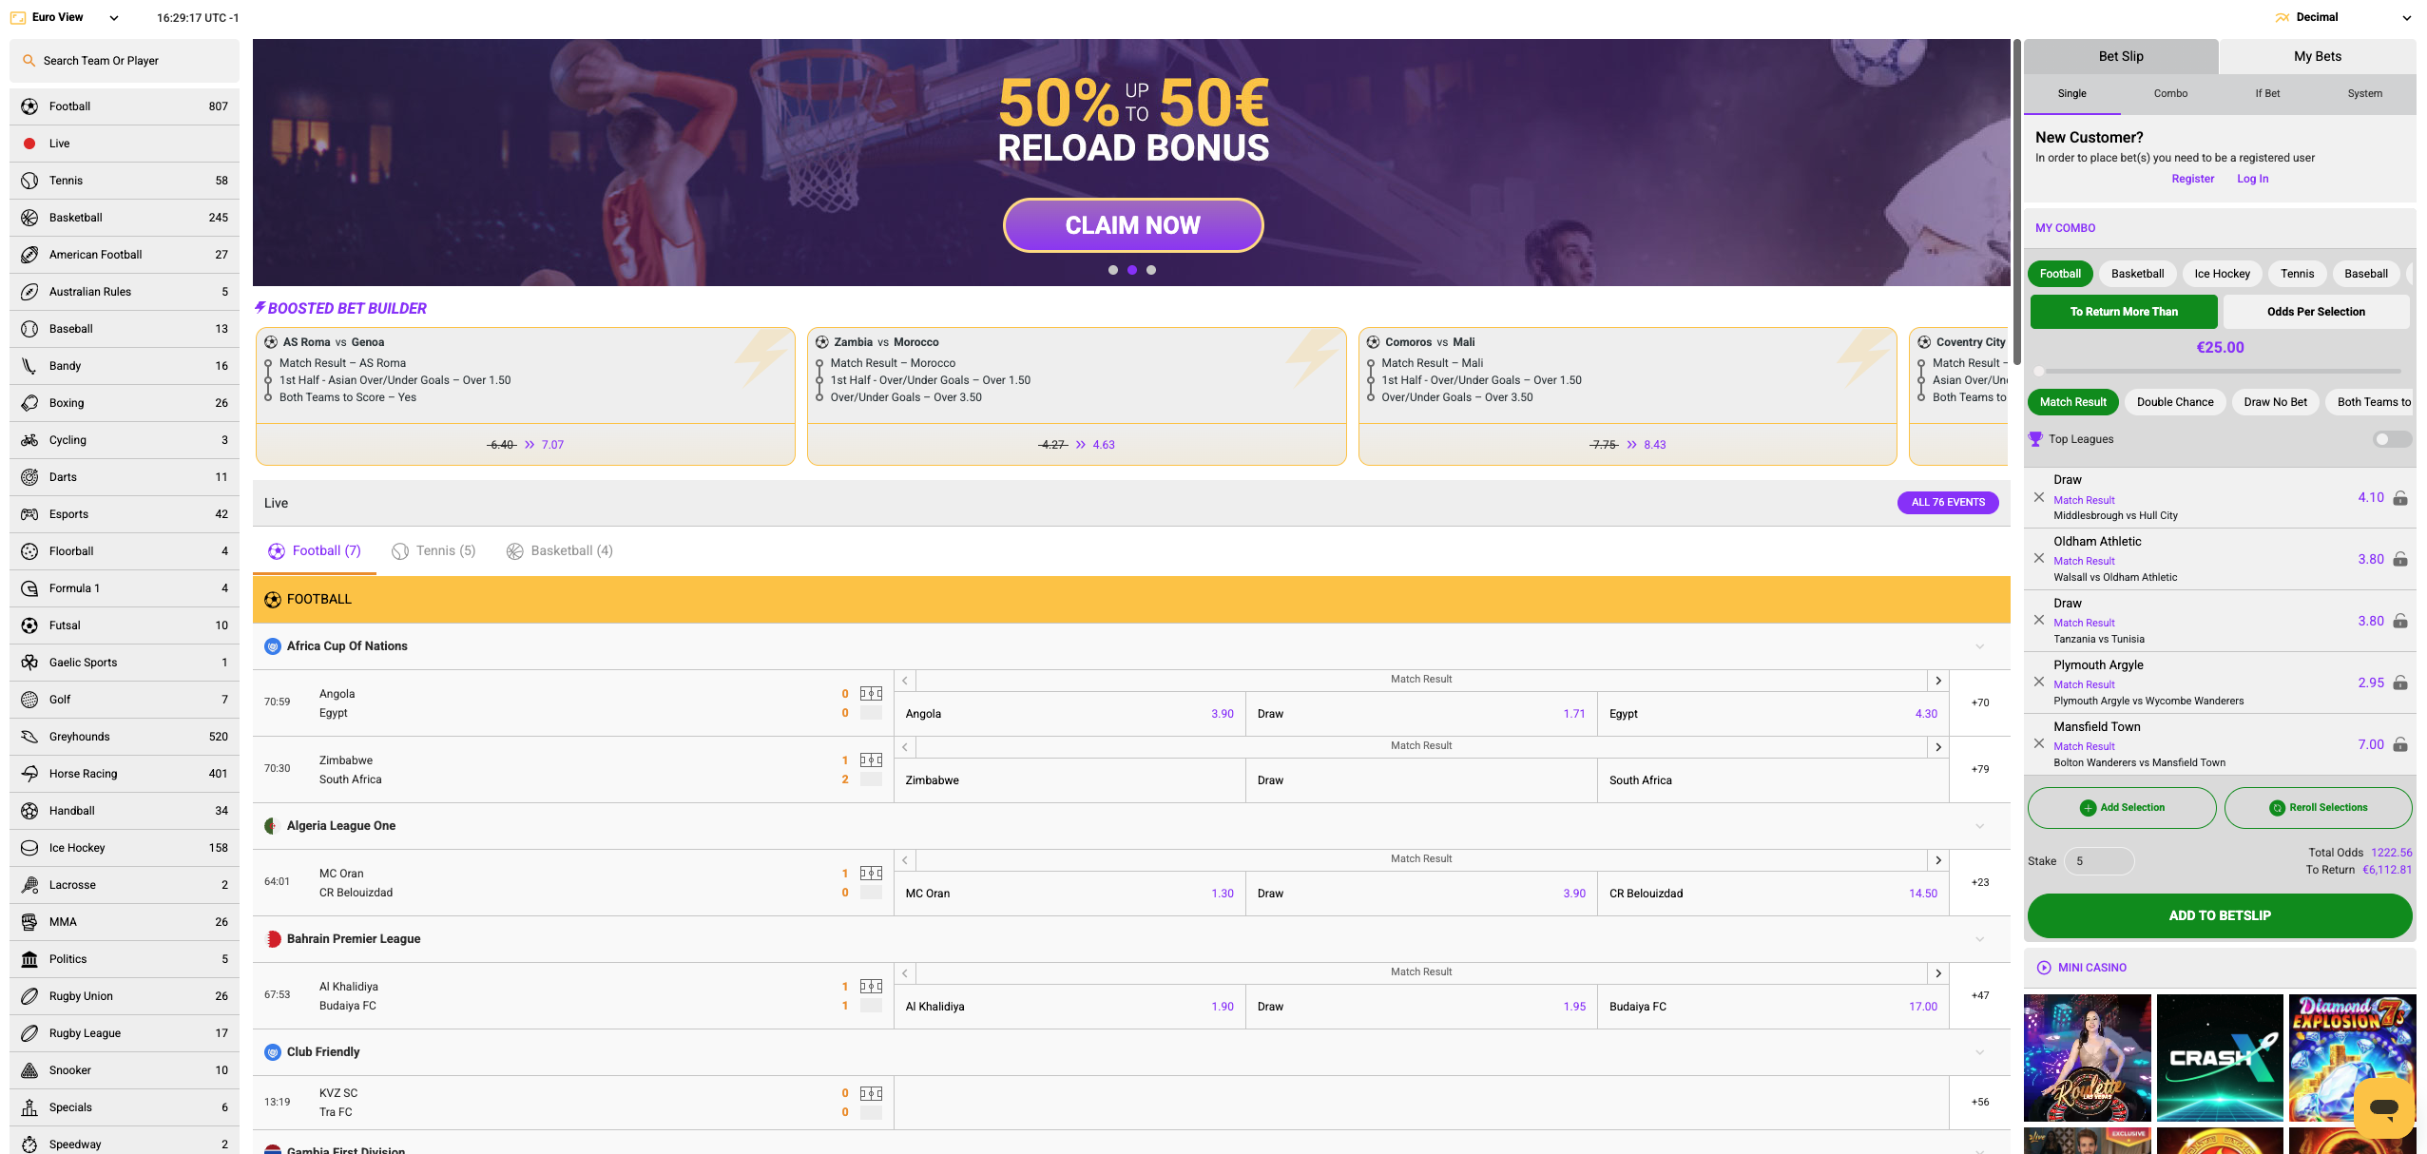Open the Combo bet slip tab

(x=2170, y=93)
